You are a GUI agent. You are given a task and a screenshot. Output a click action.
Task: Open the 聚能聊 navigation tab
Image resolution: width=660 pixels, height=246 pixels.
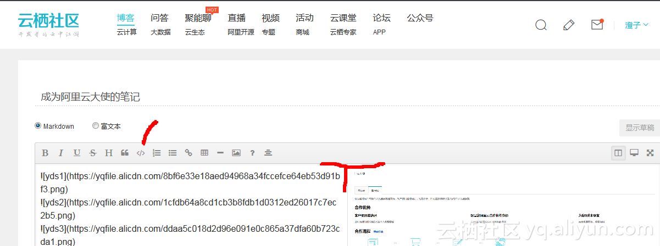198,18
